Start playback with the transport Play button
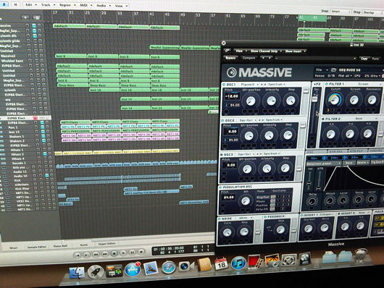Viewport: 384px width, 288px height. pyautogui.click(x=123, y=253)
